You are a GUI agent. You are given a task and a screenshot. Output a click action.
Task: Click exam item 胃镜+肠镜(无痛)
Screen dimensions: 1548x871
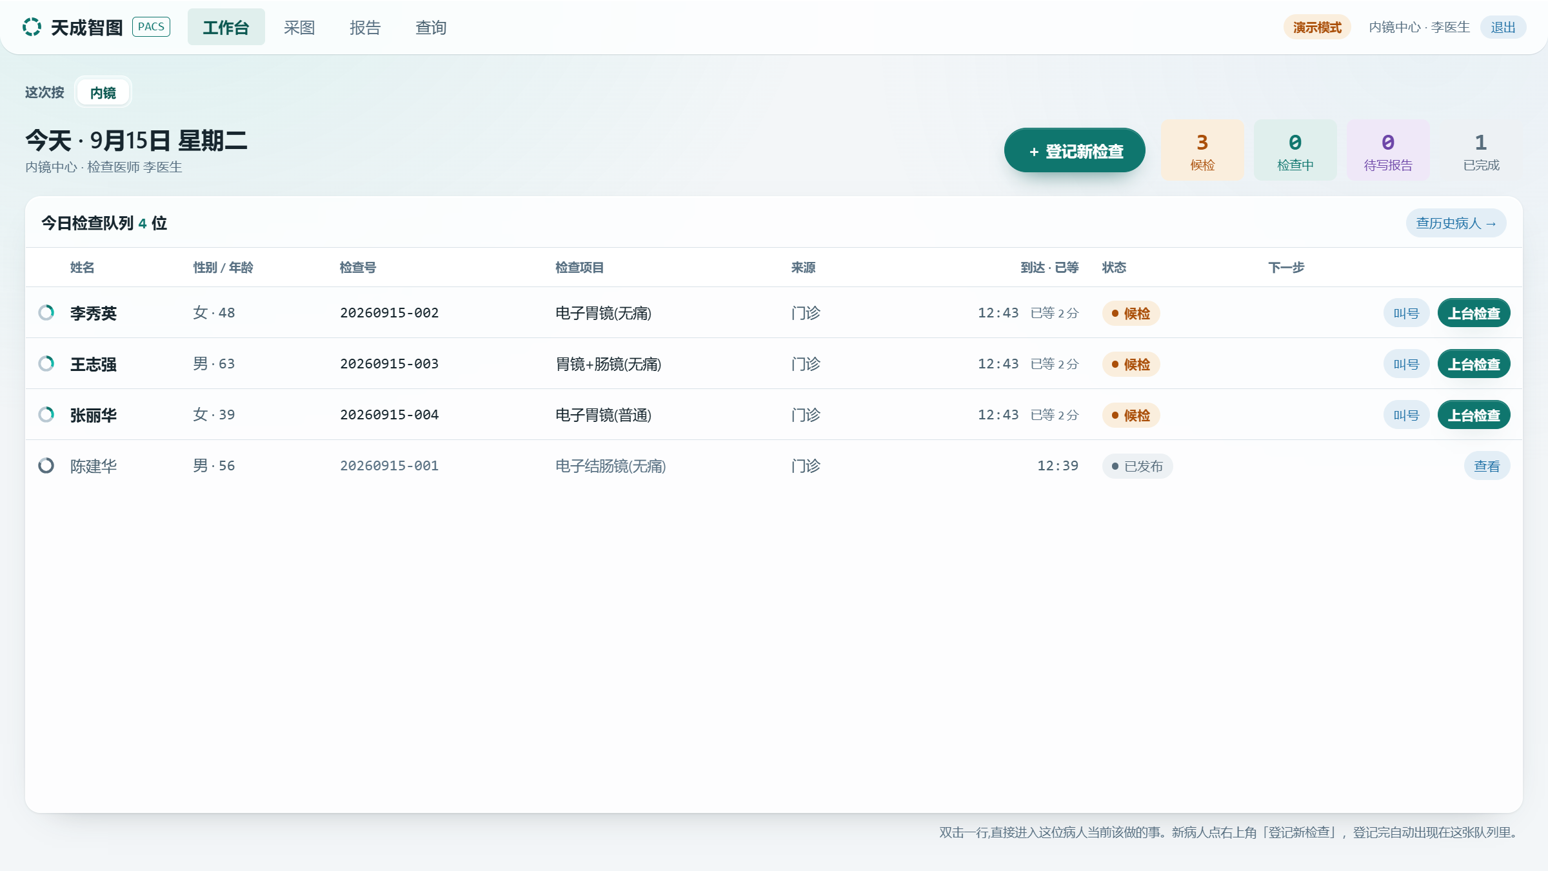608,364
